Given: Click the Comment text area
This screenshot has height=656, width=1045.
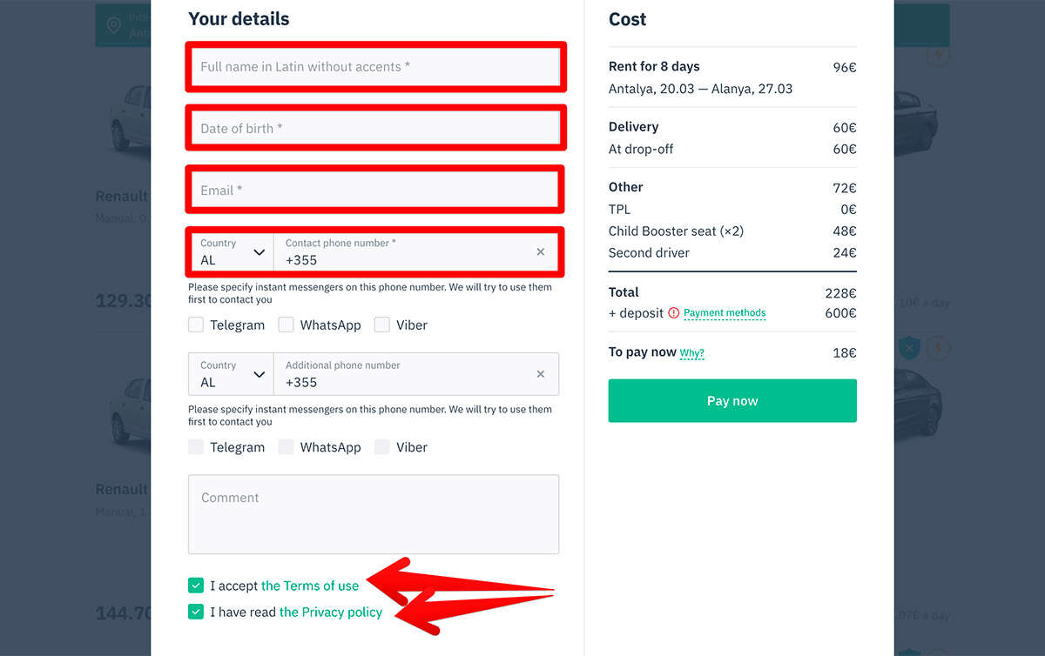Looking at the screenshot, I should click(x=374, y=514).
